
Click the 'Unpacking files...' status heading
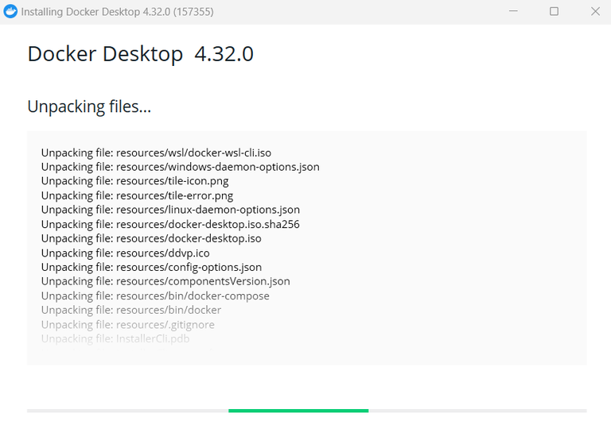pyautogui.click(x=89, y=106)
